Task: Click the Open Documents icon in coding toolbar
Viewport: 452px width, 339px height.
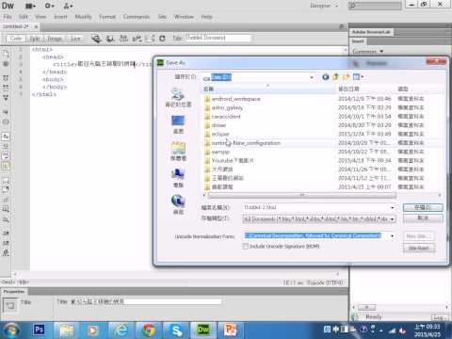Action: (6, 54)
